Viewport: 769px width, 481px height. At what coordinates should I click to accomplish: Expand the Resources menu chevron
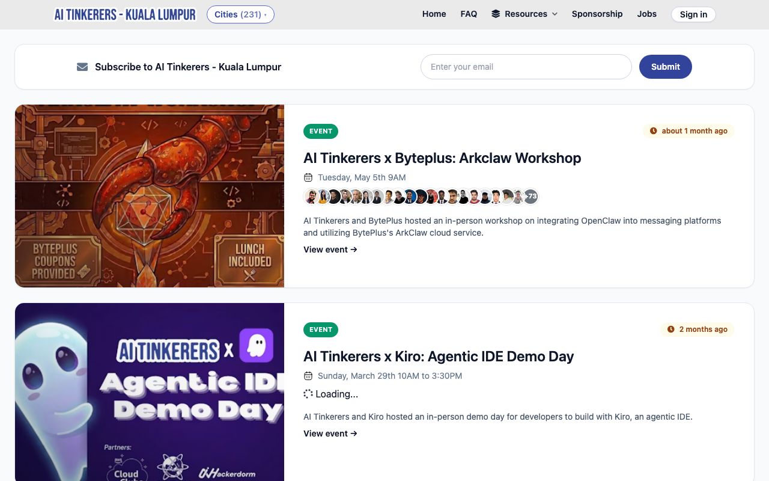click(x=555, y=14)
